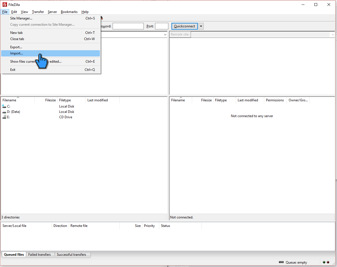
Task: Expand the Local site path dropdown
Action: click(x=165, y=34)
